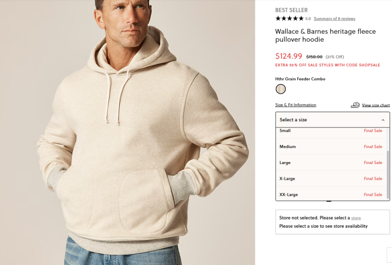Open the Size & Fit Information link
Screen dimensions: 392x265
tap(296, 105)
